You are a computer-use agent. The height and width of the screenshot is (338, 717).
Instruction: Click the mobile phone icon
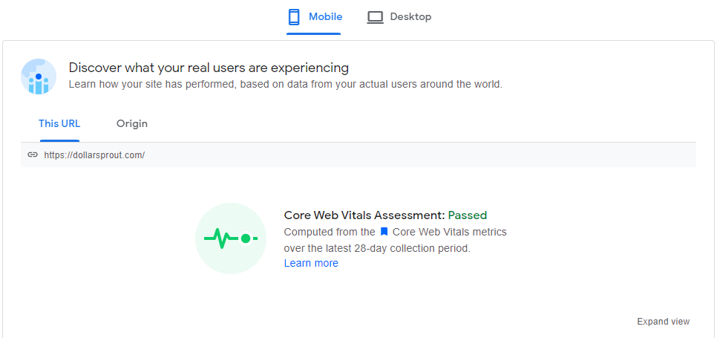point(294,16)
